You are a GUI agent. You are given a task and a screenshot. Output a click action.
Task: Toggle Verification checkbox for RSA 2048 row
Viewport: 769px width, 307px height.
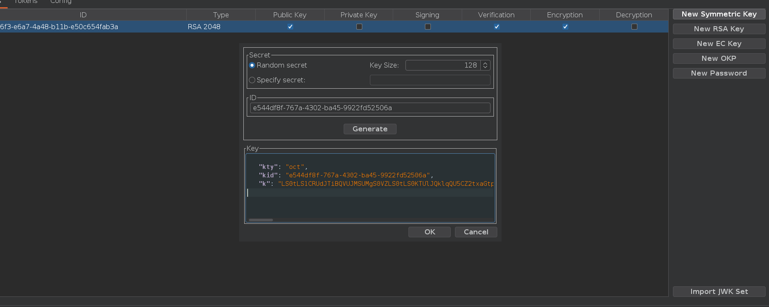pyautogui.click(x=497, y=27)
